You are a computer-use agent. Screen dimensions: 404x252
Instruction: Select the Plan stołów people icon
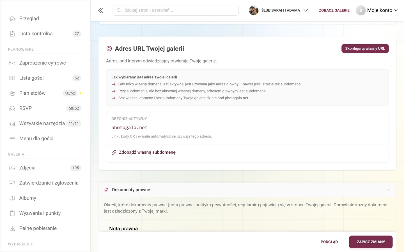tap(12, 93)
